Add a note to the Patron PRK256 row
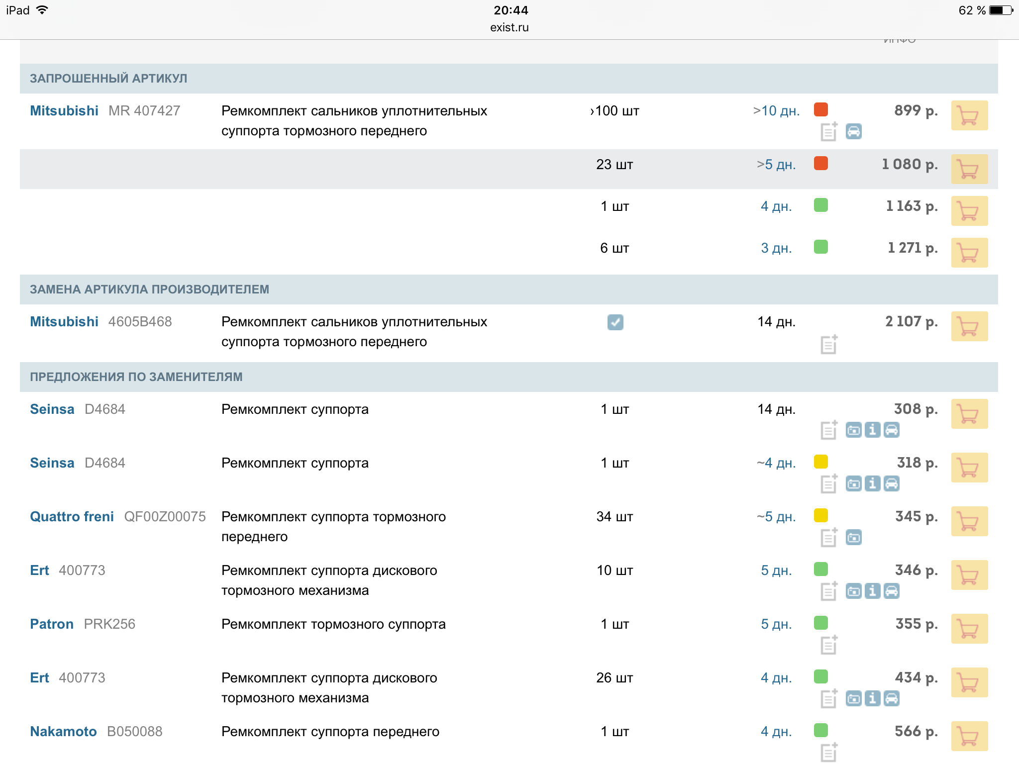Screen dimensions: 1019x764 (828, 645)
